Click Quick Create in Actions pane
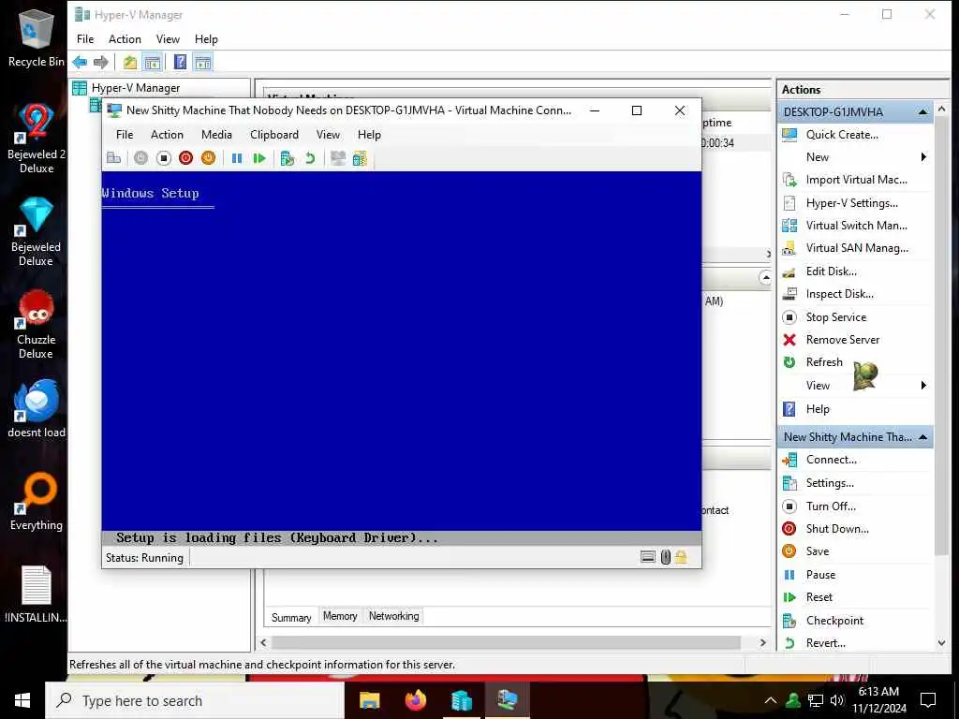959x719 pixels. [x=842, y=135]
